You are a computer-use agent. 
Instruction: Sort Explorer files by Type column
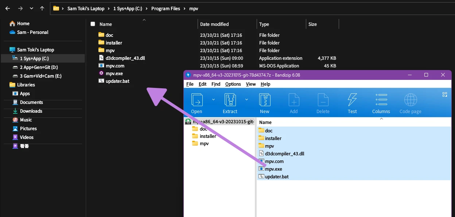tap(264, 24)
